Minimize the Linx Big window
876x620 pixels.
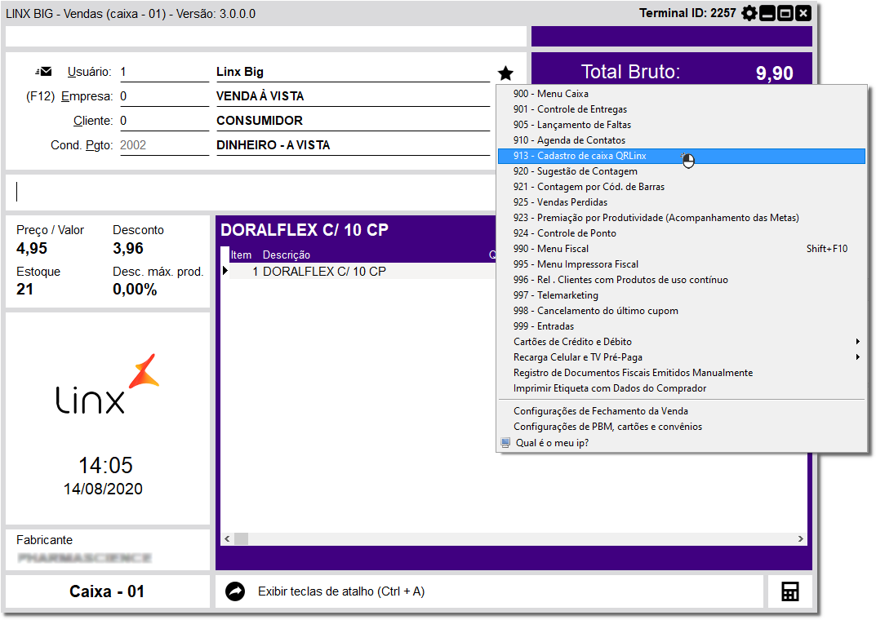tap(767, 13)
